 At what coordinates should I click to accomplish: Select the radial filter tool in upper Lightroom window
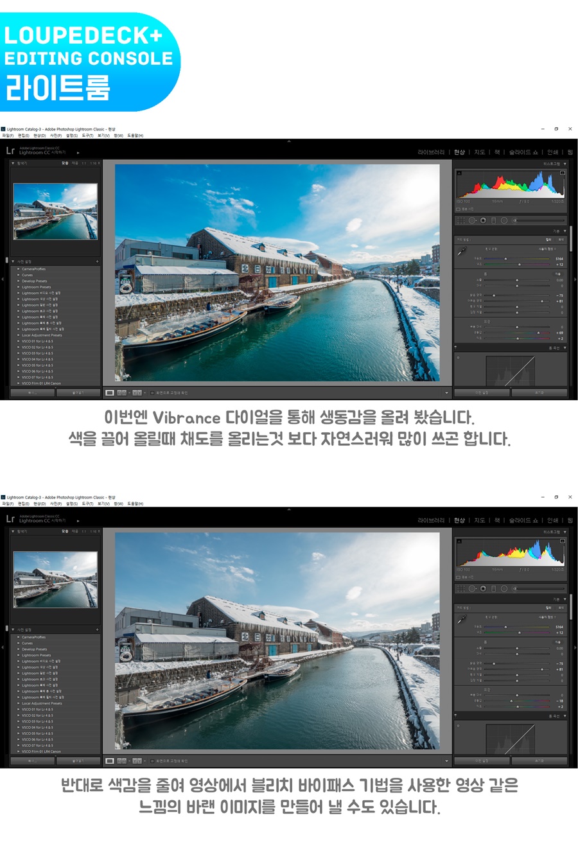click(x=504, y=220)
